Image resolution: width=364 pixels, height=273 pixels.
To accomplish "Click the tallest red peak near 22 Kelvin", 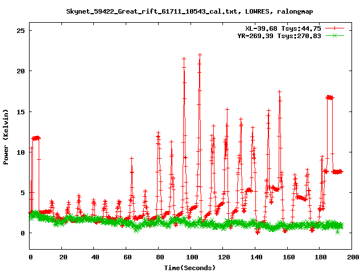I will 200,55.
